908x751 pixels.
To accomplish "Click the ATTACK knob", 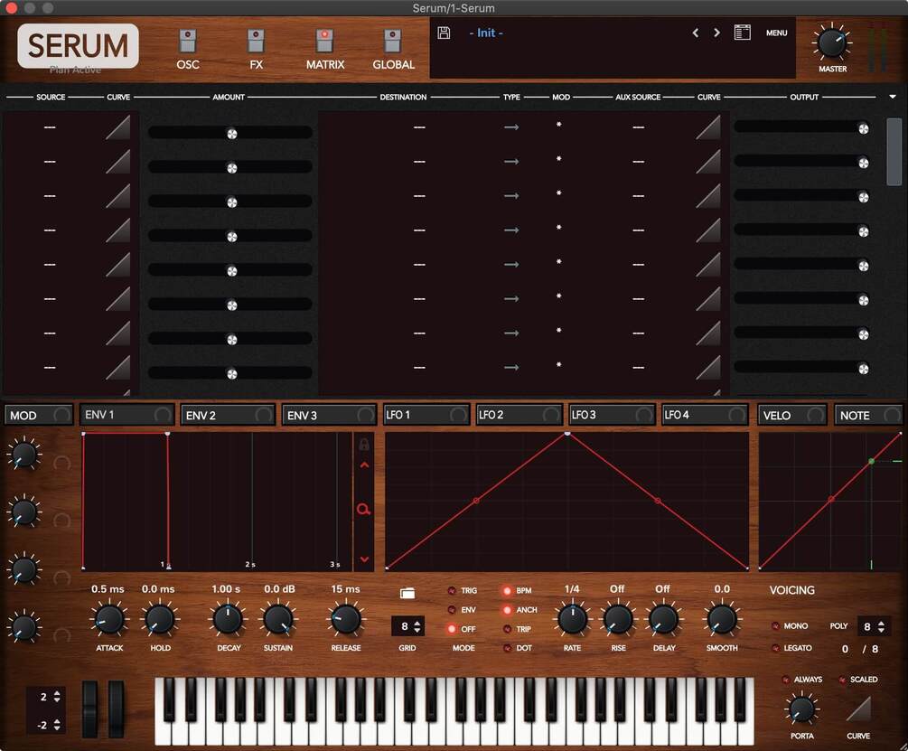I will coord(108,619).
